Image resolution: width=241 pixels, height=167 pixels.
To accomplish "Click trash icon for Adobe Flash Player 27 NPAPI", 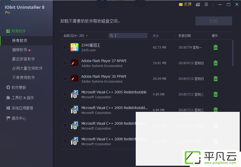I will pos(216,63).
